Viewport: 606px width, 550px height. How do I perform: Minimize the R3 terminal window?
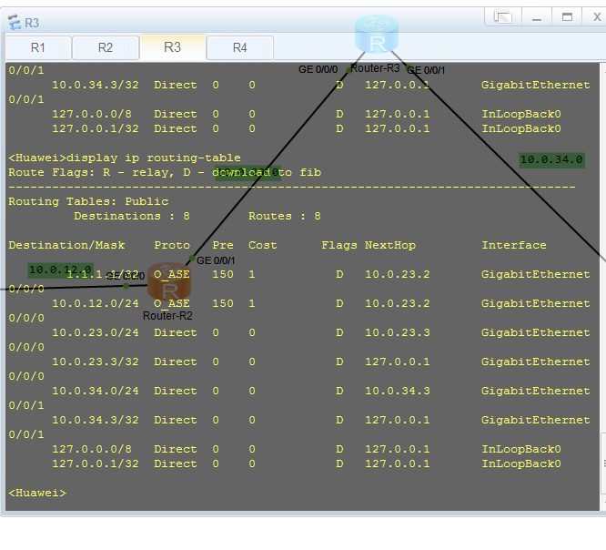pyautogui.click(x=537, y=17)
